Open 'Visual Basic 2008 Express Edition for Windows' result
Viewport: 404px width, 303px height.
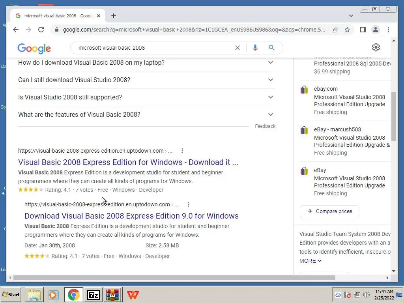tap(128, 162)
